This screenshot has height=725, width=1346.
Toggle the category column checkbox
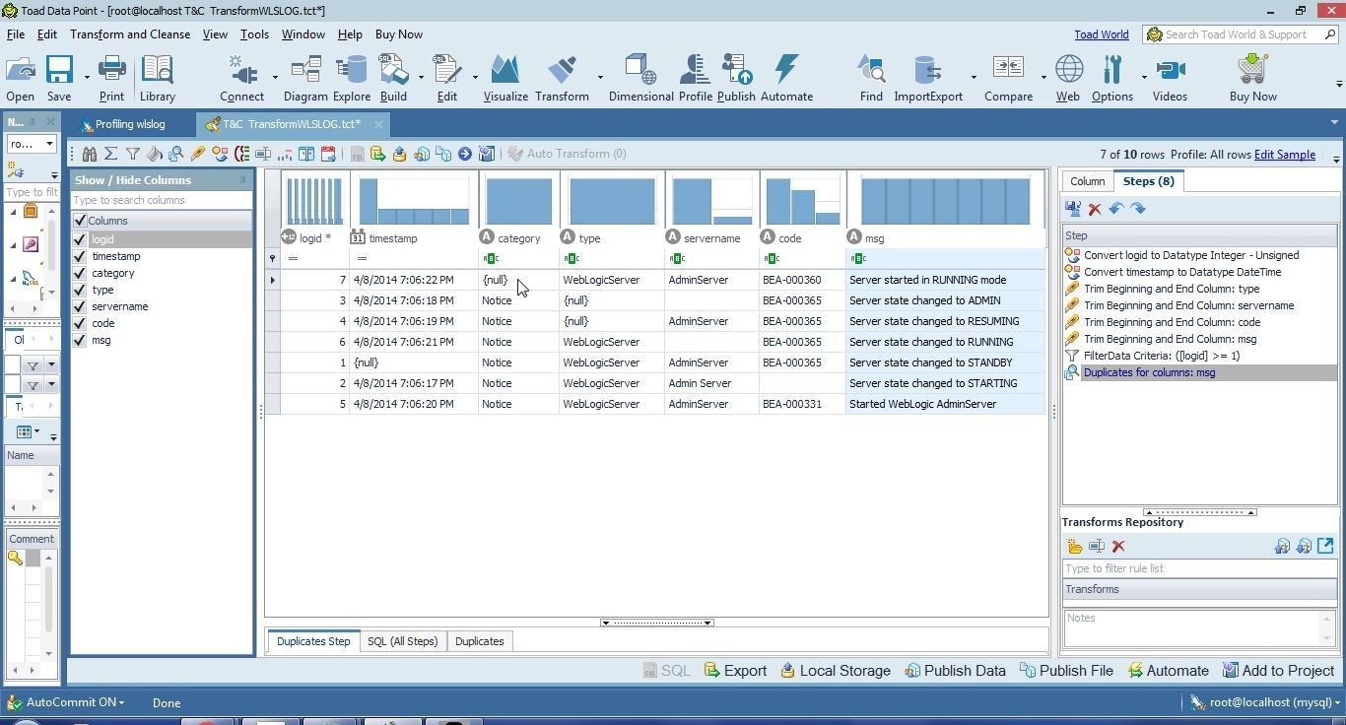(x=80, y=273)
